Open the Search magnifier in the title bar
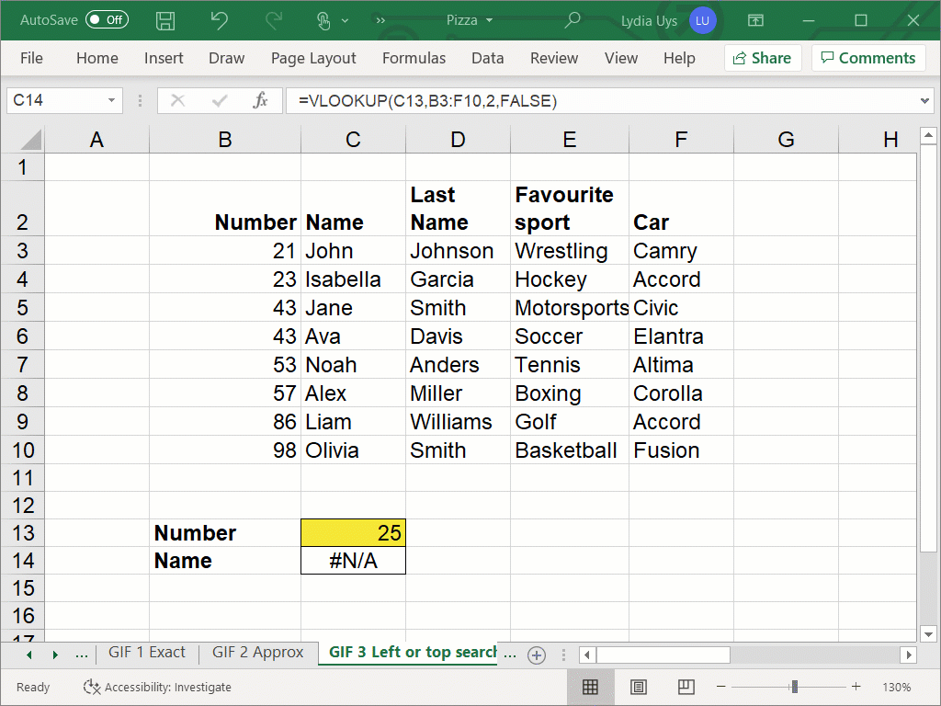 [x=573, y=20]
